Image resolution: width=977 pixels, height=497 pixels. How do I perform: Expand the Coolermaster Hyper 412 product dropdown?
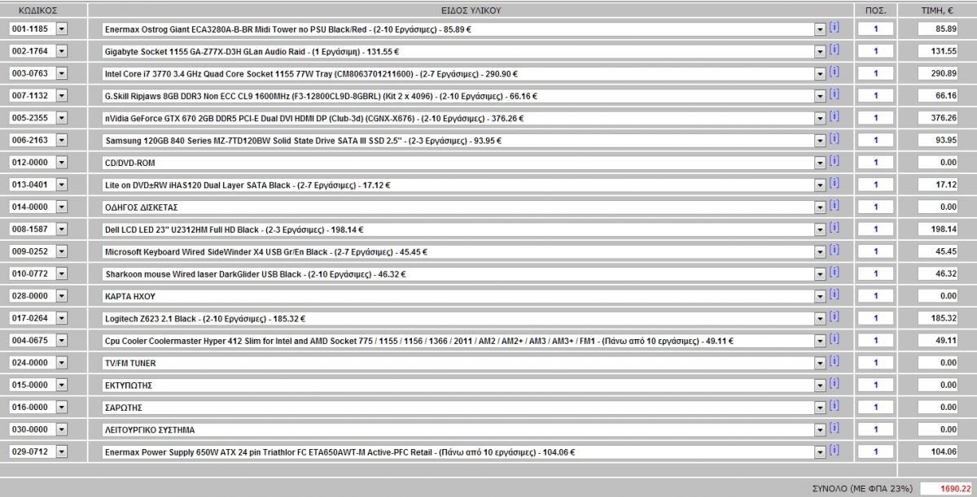pos(820,340)
